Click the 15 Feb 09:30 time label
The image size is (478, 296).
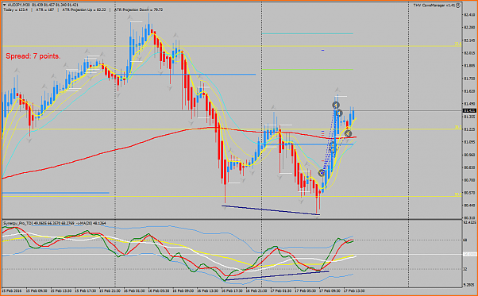(x=36, y=290)
